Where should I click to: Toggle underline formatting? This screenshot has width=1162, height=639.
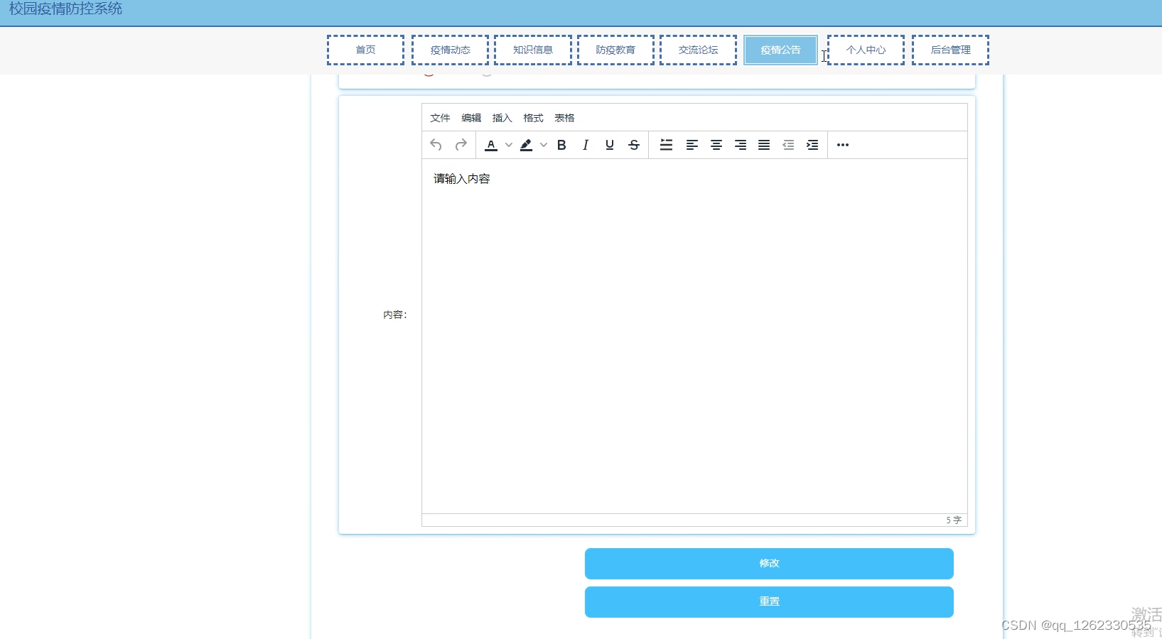[610, 145]
